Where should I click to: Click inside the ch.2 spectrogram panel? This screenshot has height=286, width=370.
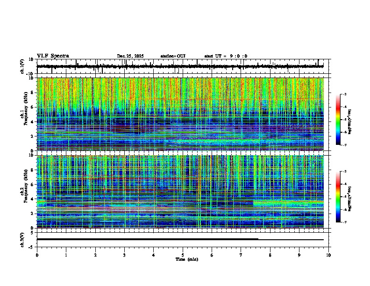(180, 192)
